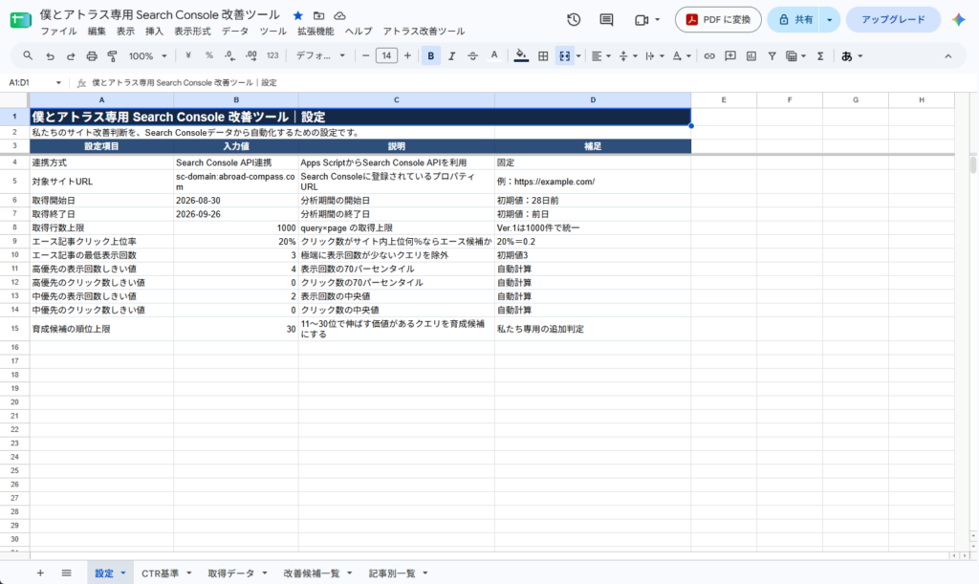
Task: Click the undo arrow icon
Action: click(50, 56)
